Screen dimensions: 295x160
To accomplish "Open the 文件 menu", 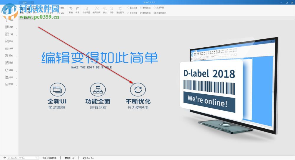I will click(x=25, y=3).
